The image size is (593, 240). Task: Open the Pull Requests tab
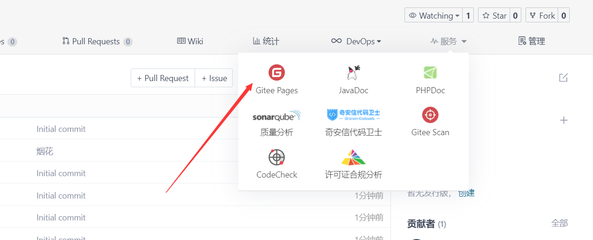[97, 41]
